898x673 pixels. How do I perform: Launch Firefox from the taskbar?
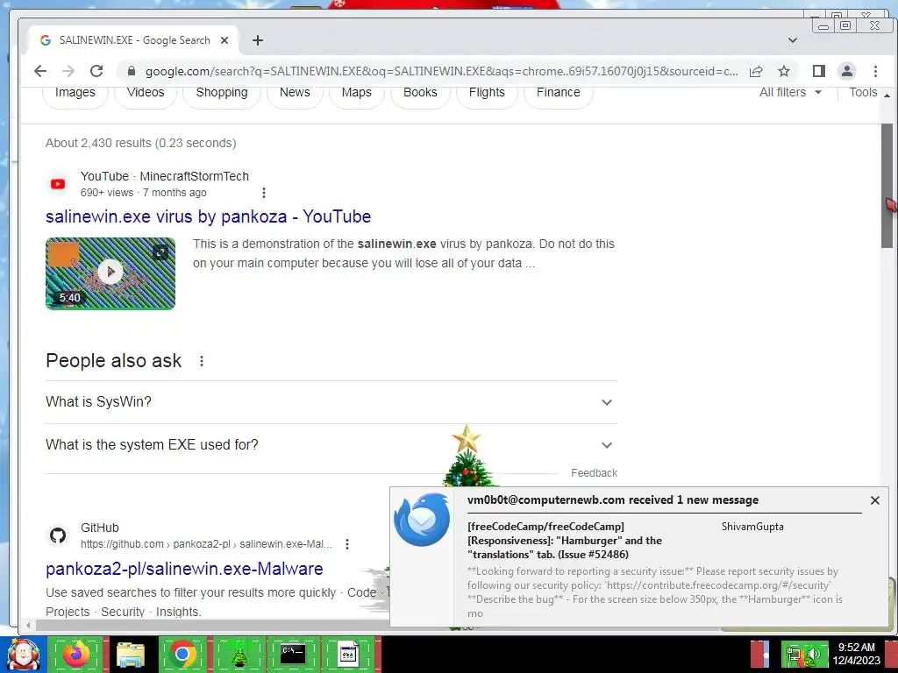(x=75, y=654)
